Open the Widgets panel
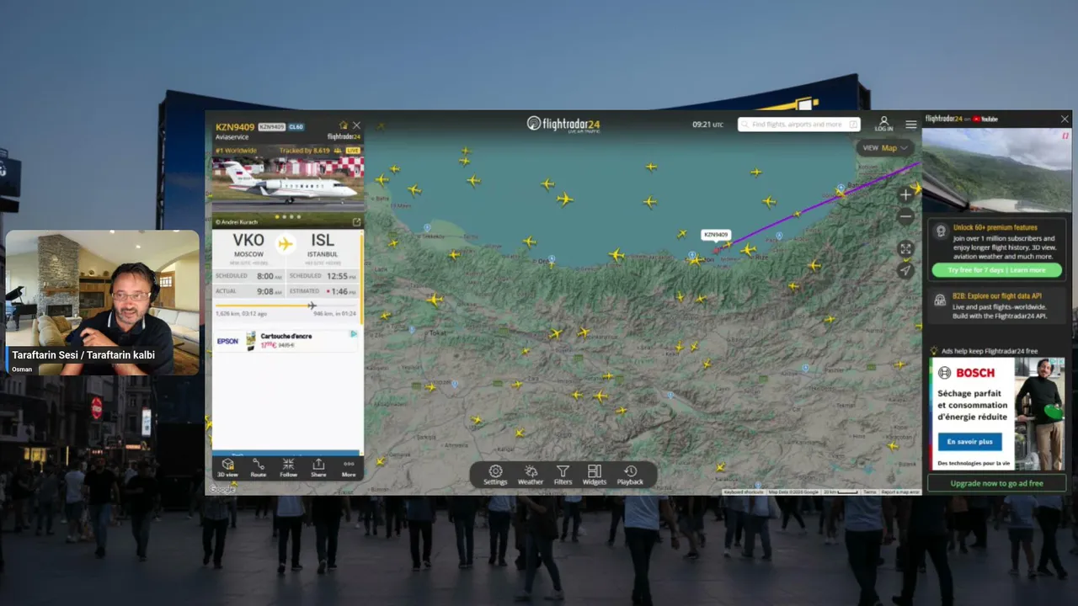1078x606 pixels. [x=595, y=476]
